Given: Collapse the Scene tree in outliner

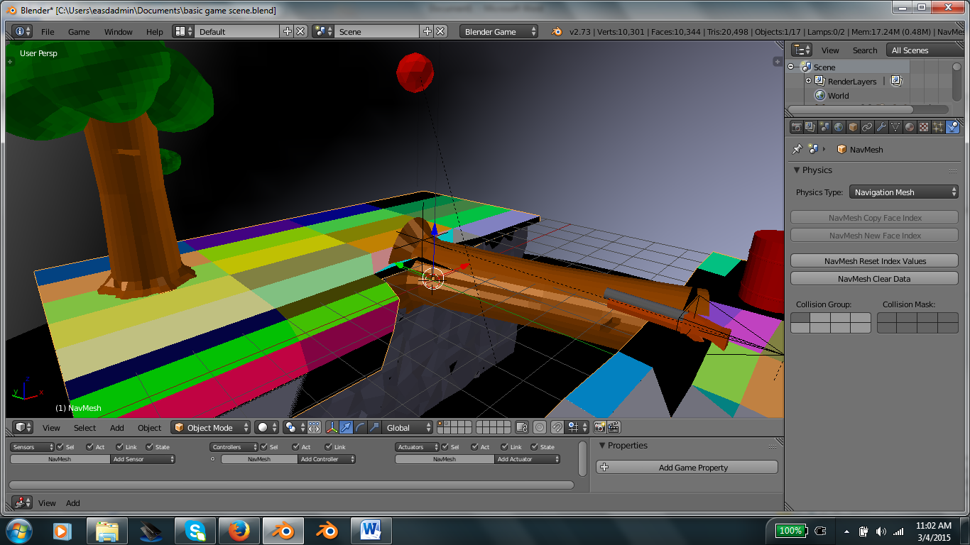Looking at the screenshot, I should [790, 67].
